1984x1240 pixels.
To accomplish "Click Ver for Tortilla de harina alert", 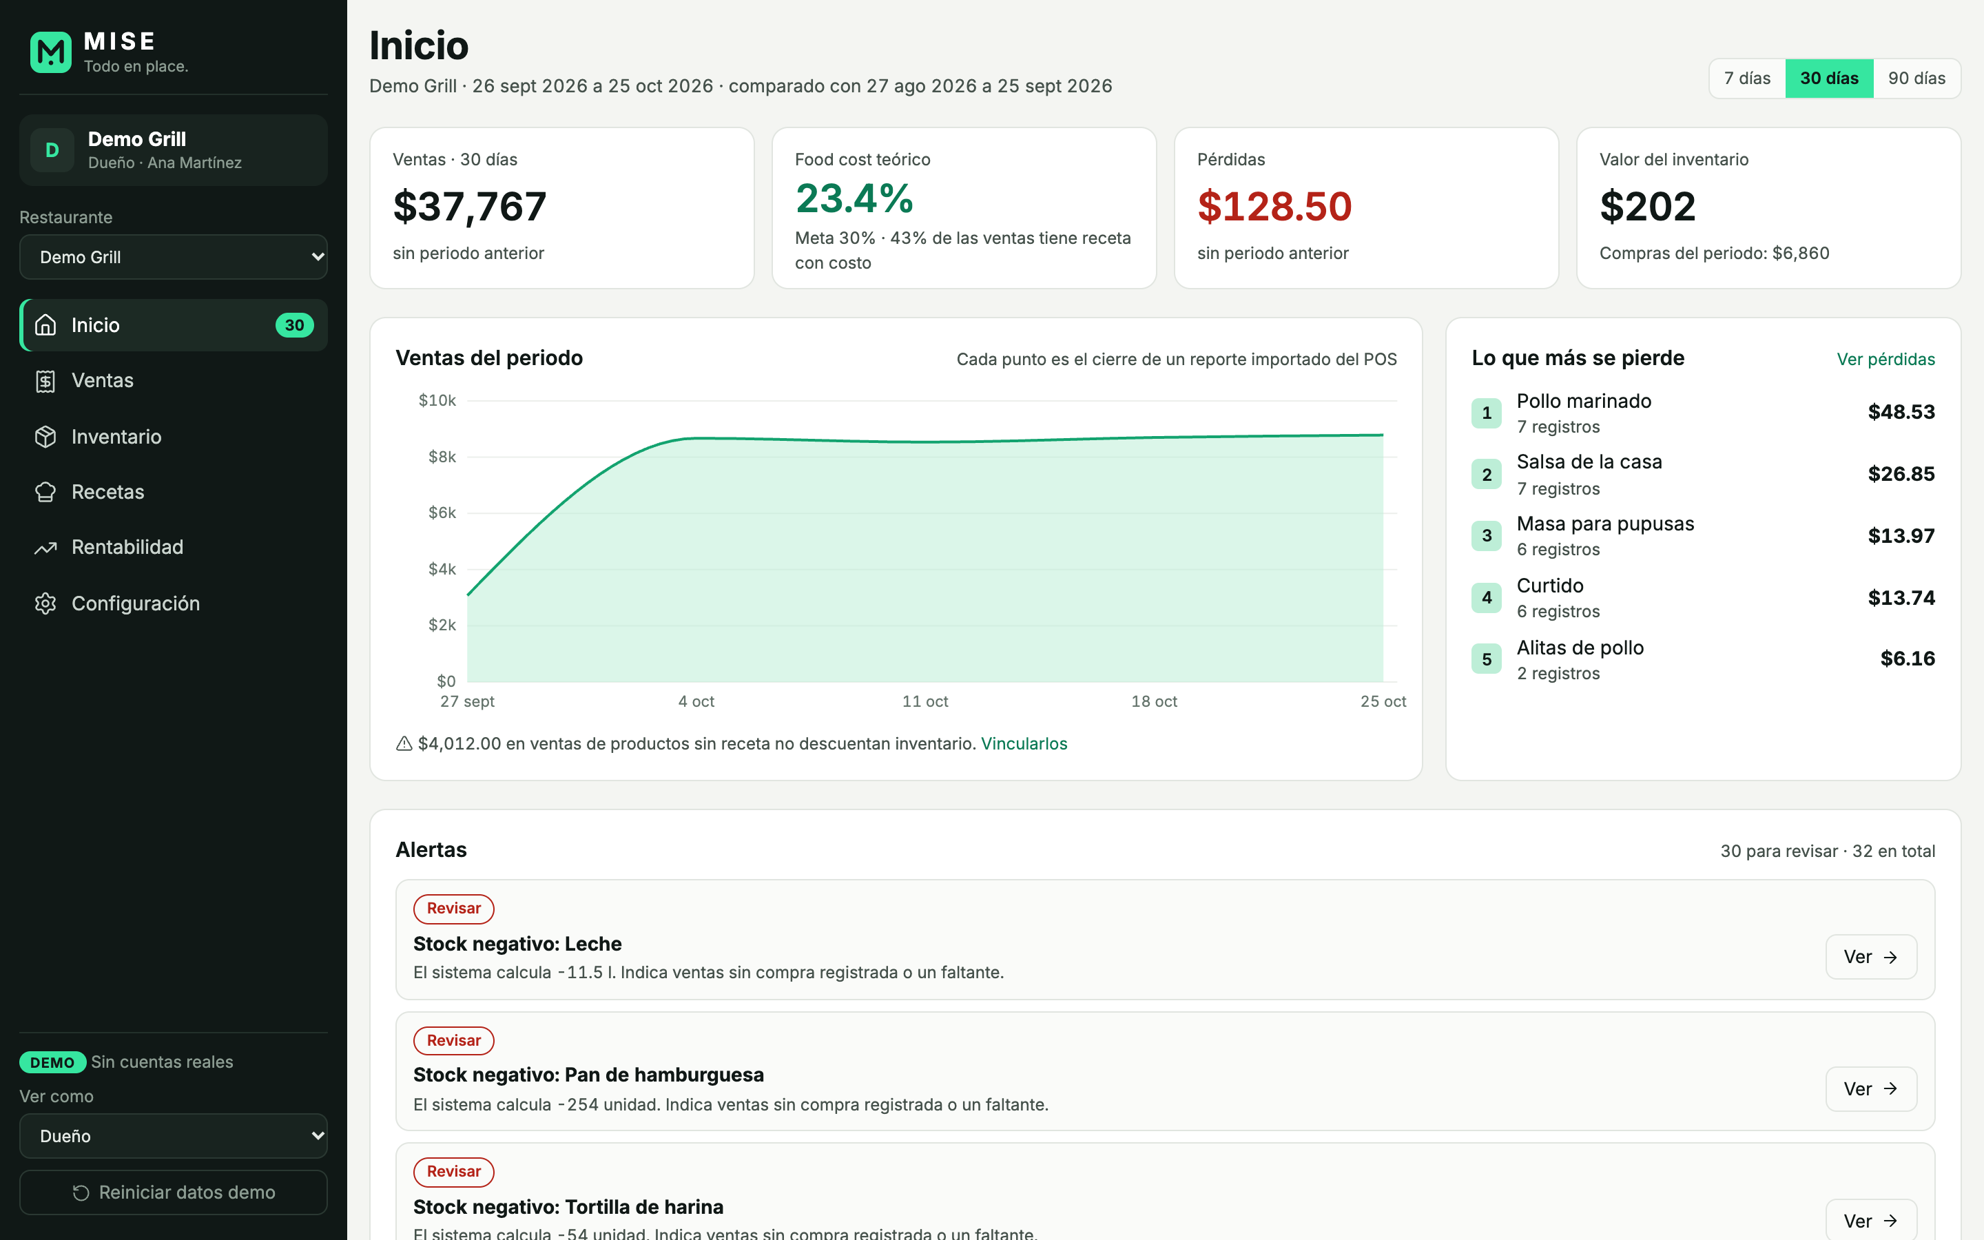I will coord(1871,1220).
